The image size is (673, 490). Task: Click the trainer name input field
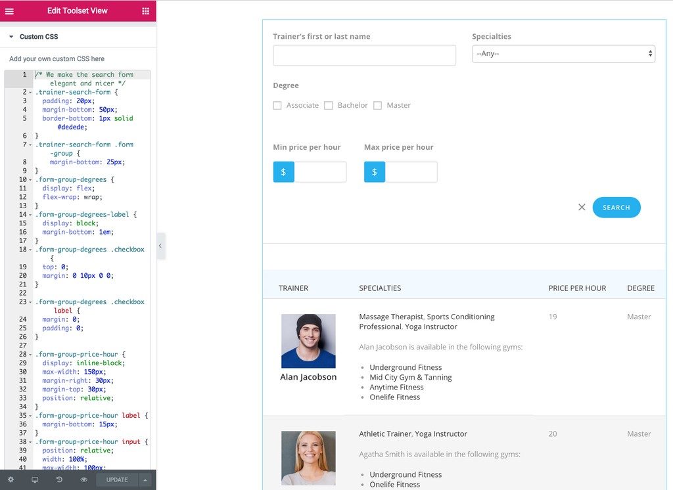(364, 56)
